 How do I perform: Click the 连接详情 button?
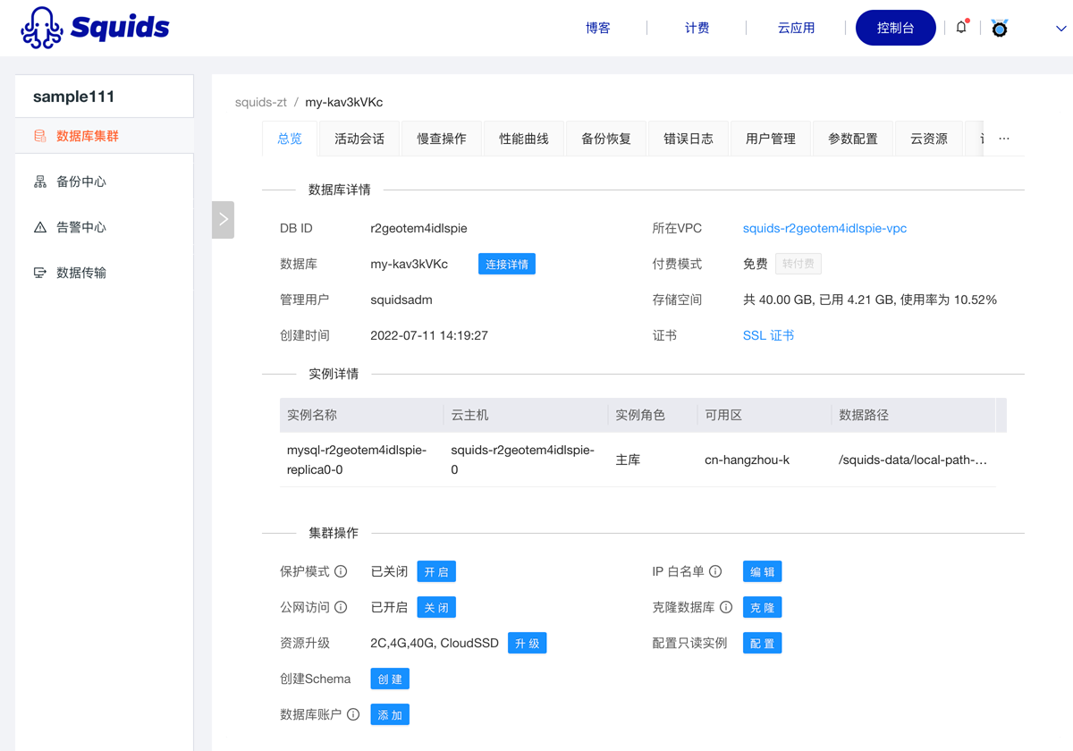coord(507,264)
